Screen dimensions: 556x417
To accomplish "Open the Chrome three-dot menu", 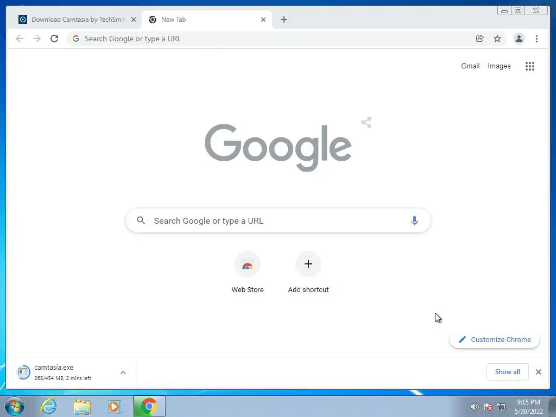I will [x=536, y=39].
